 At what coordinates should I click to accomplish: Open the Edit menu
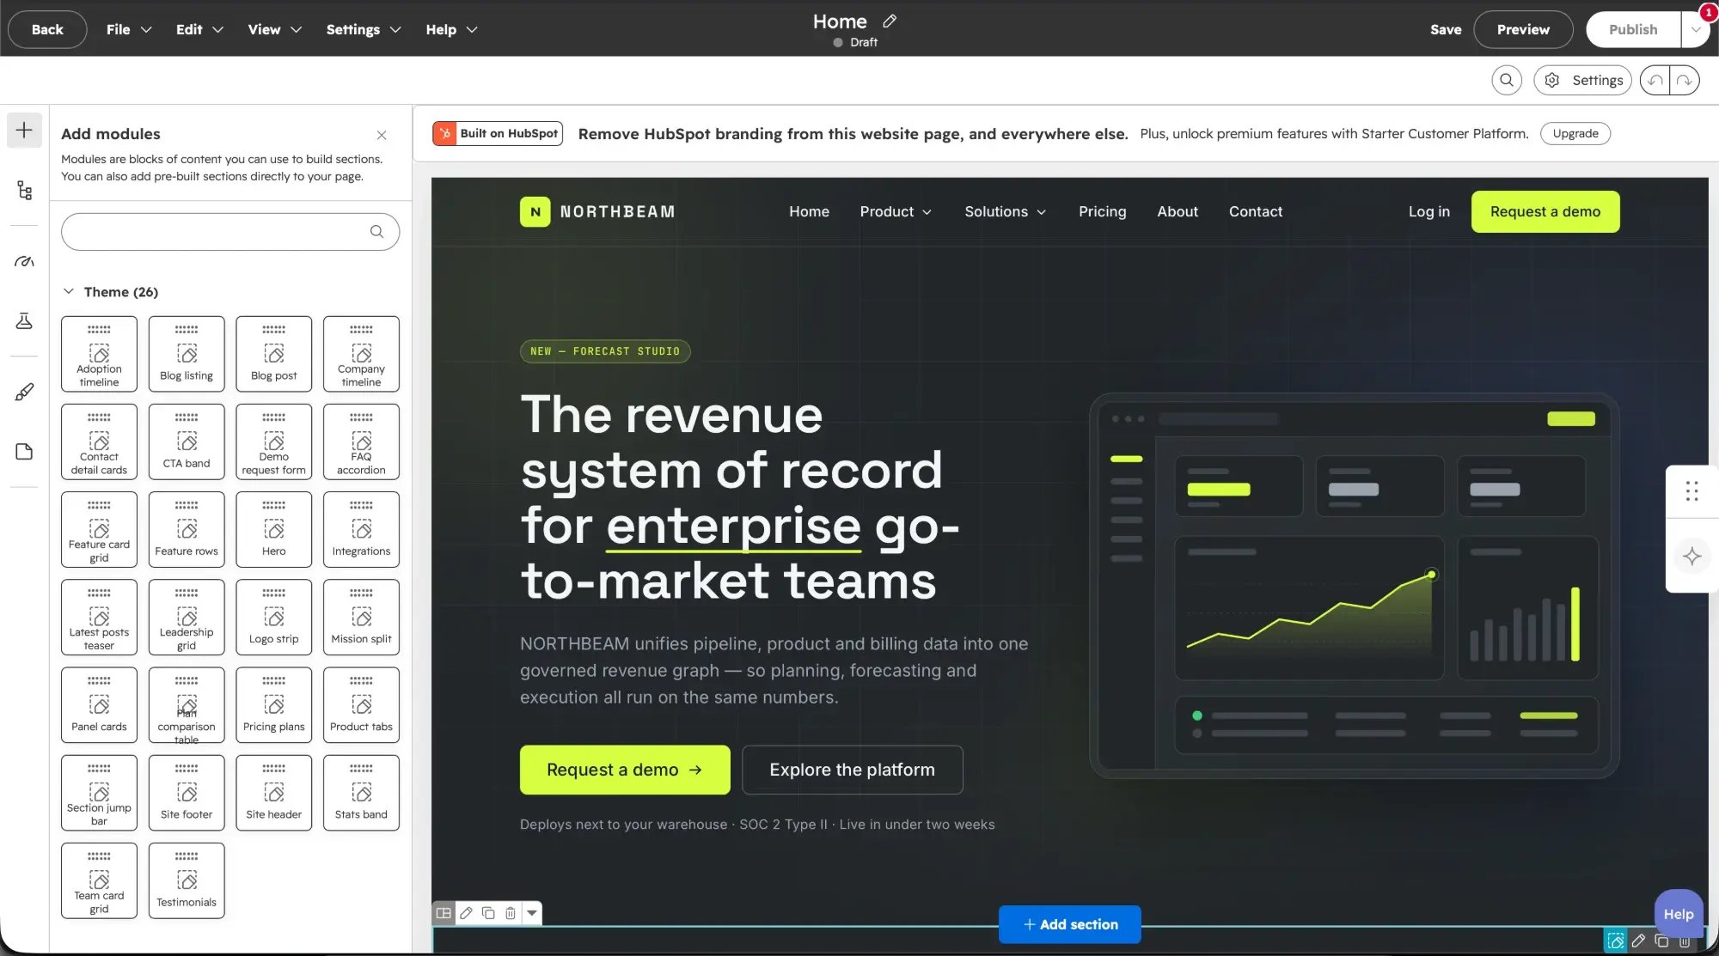(199, 29)
